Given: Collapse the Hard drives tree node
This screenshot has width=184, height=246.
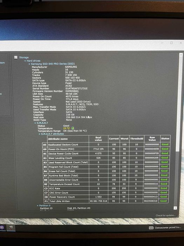Looking at the screenshot, I should [x=25, y=61].
